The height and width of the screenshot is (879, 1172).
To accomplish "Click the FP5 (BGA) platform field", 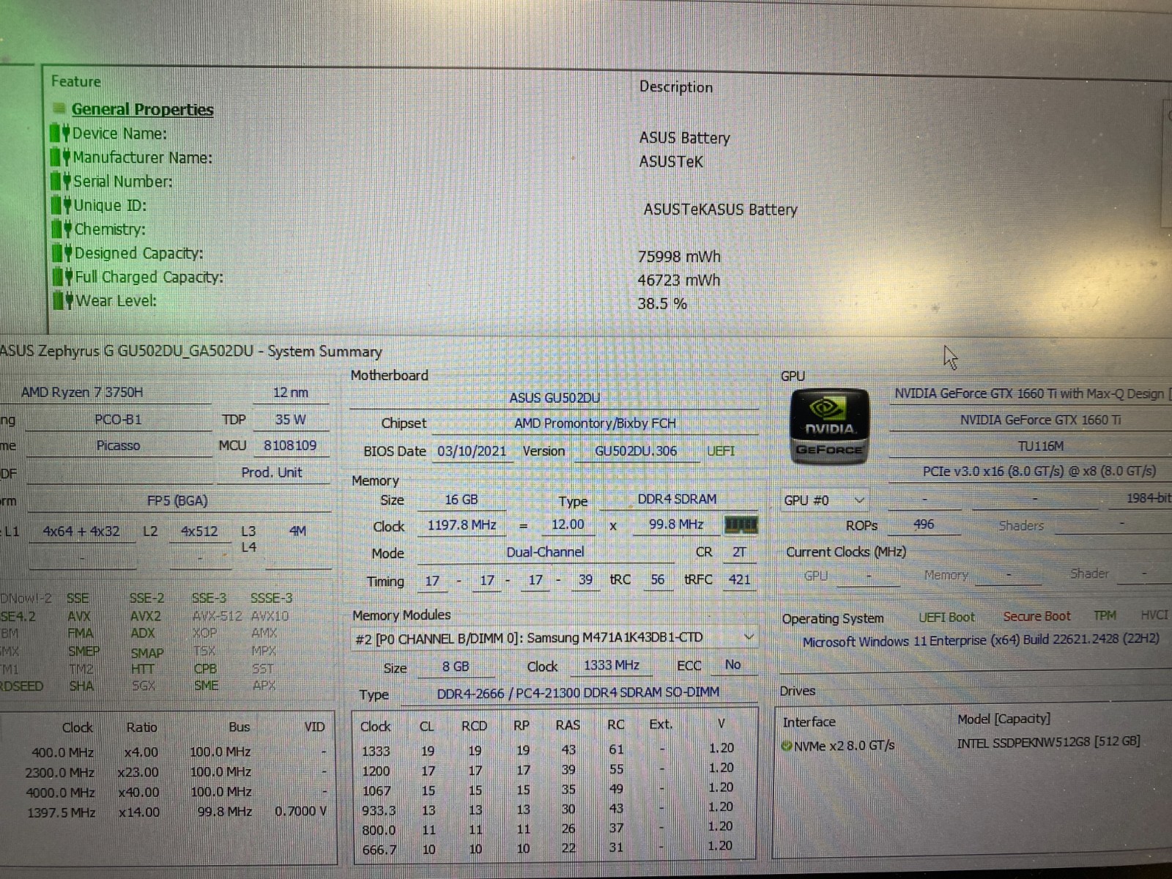I will (x=177, y=501).
